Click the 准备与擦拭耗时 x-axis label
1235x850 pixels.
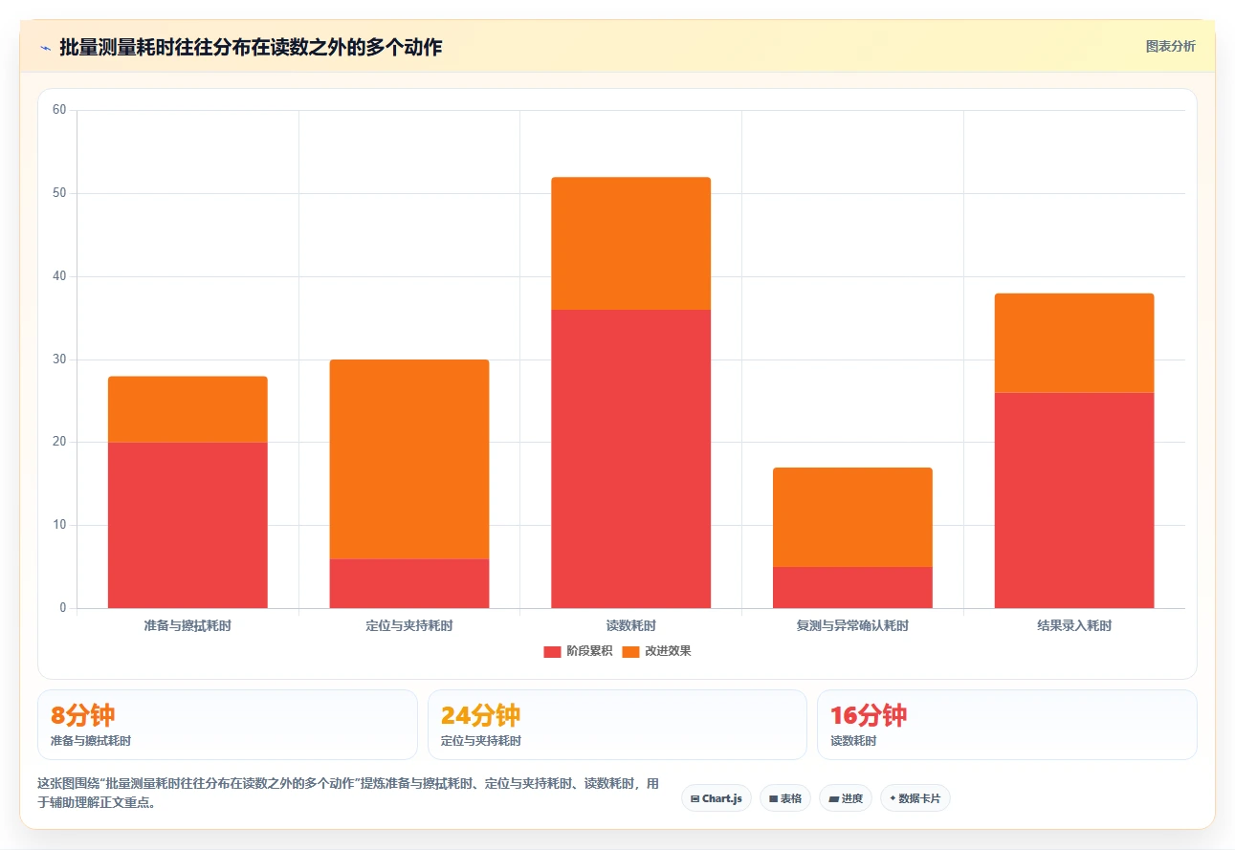coord(187,626)
